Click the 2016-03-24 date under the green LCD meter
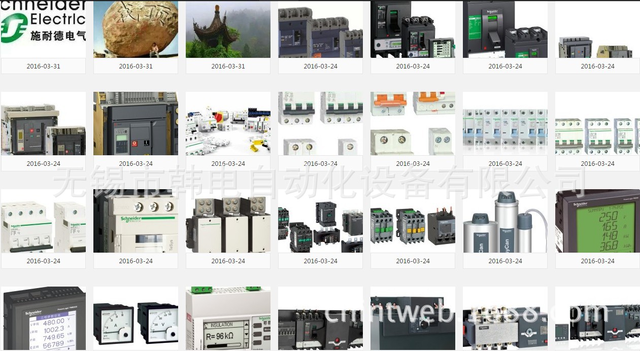Screen dimensions: 640x351 (x=597, y=261)
